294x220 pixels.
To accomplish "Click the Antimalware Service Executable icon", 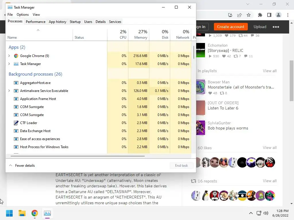I will tap(16, 91).
